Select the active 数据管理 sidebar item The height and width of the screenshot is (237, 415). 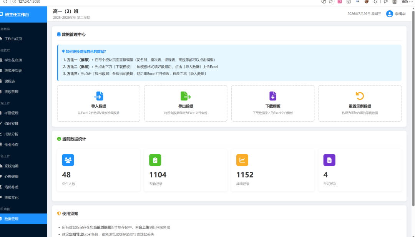23,219
